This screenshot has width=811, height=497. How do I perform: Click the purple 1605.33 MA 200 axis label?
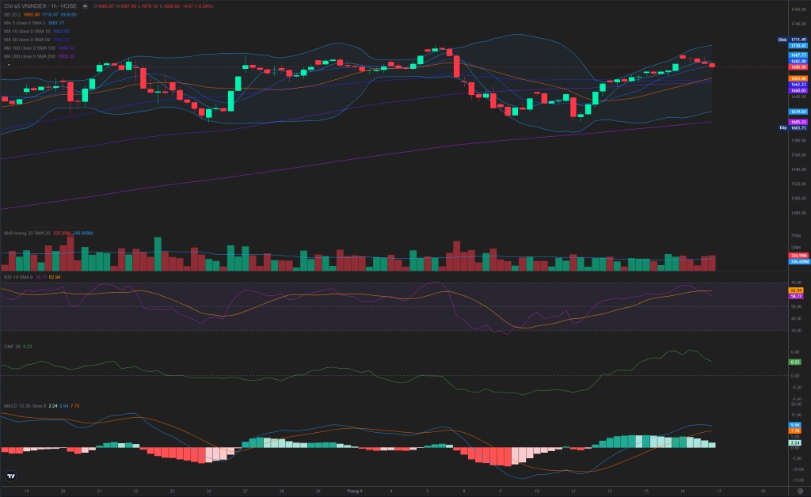coord(798,122)
